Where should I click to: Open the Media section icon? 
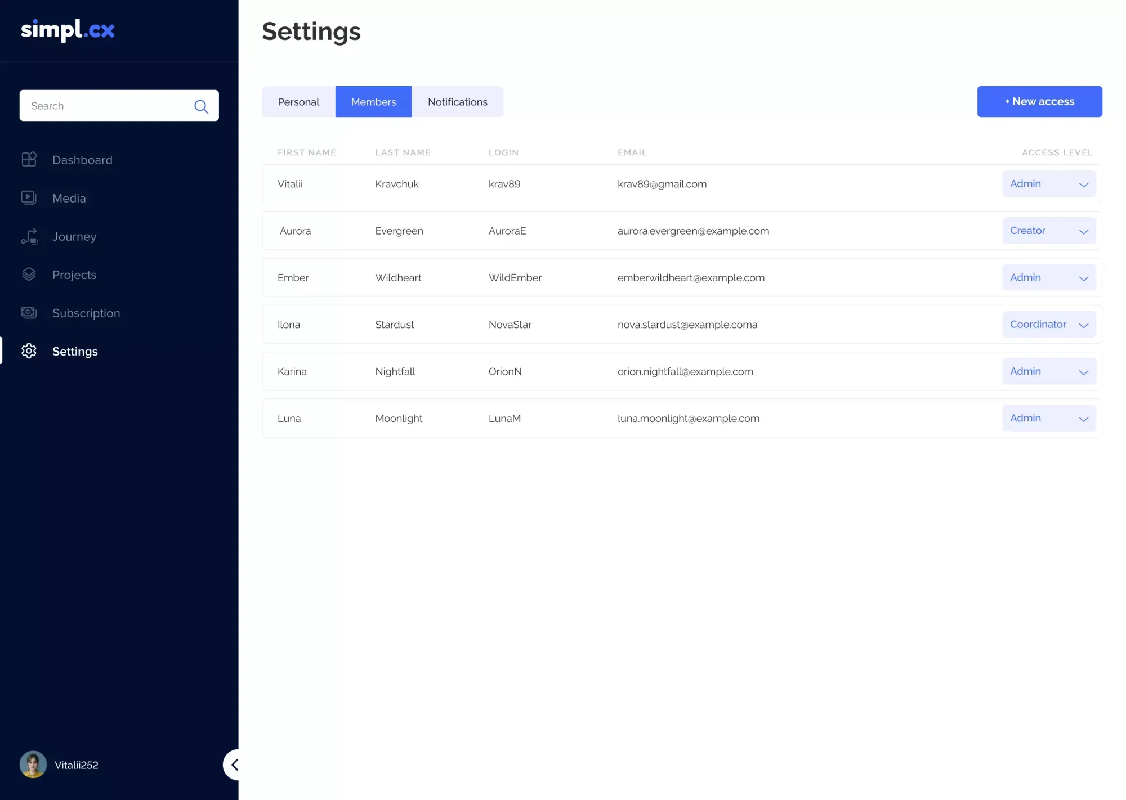tap(29, 197)
